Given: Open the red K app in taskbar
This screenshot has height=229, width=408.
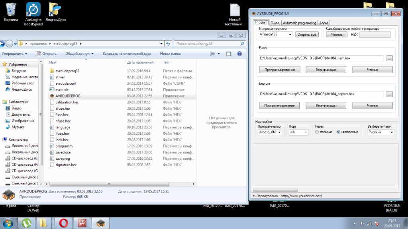Looking at the screenshot, I should tap(82, 223).
